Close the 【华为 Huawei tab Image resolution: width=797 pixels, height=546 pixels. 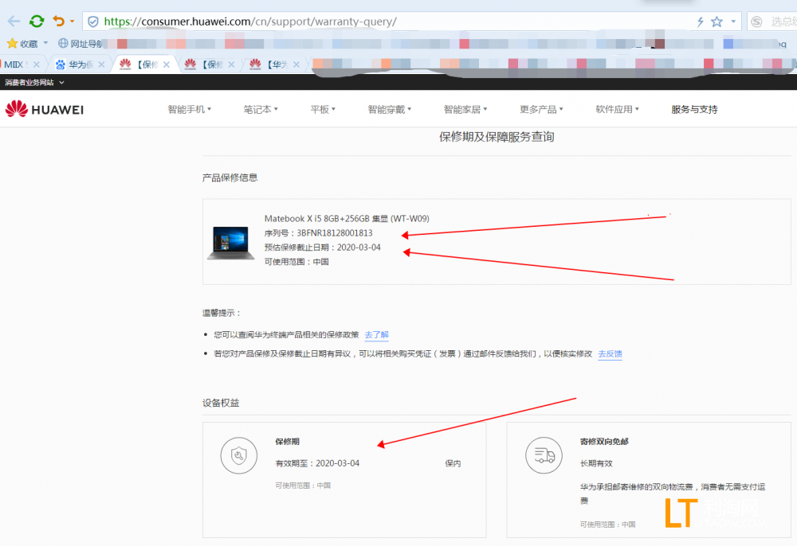tap(296, 64)
